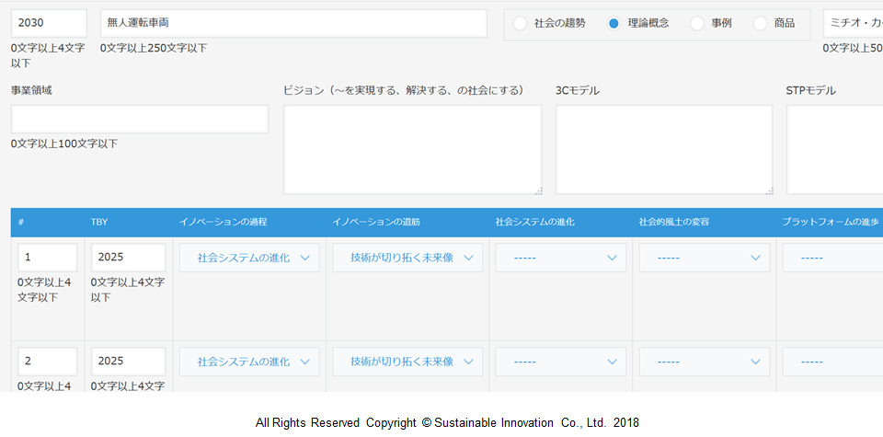Focus the 事業領域 text input

[139, 119]
